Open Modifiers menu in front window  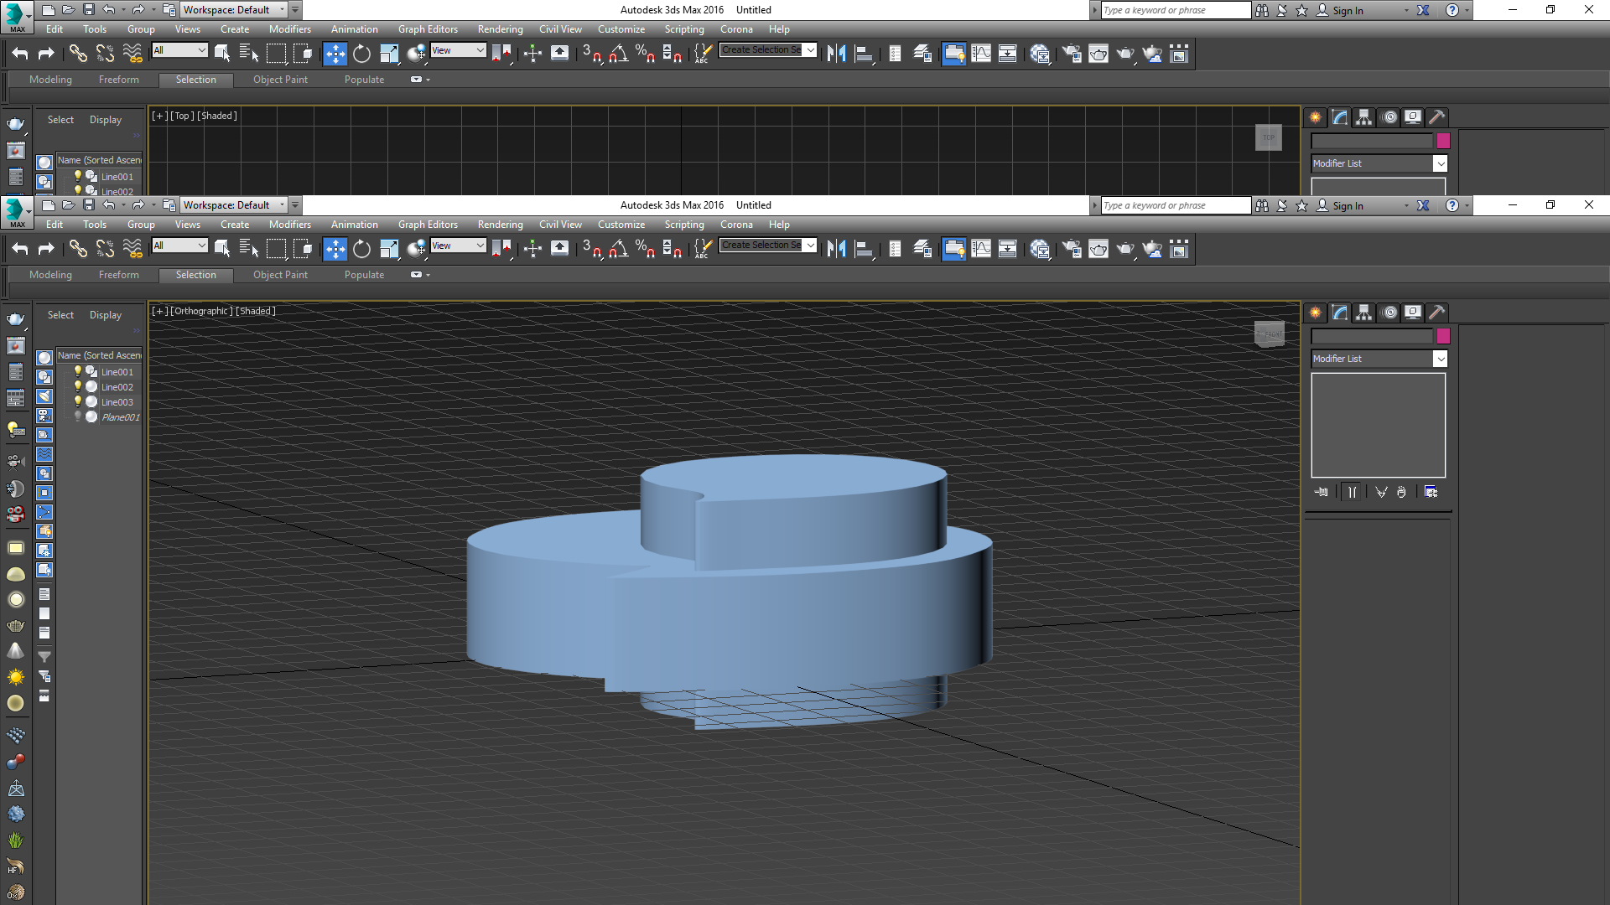(x=290, y=225)
